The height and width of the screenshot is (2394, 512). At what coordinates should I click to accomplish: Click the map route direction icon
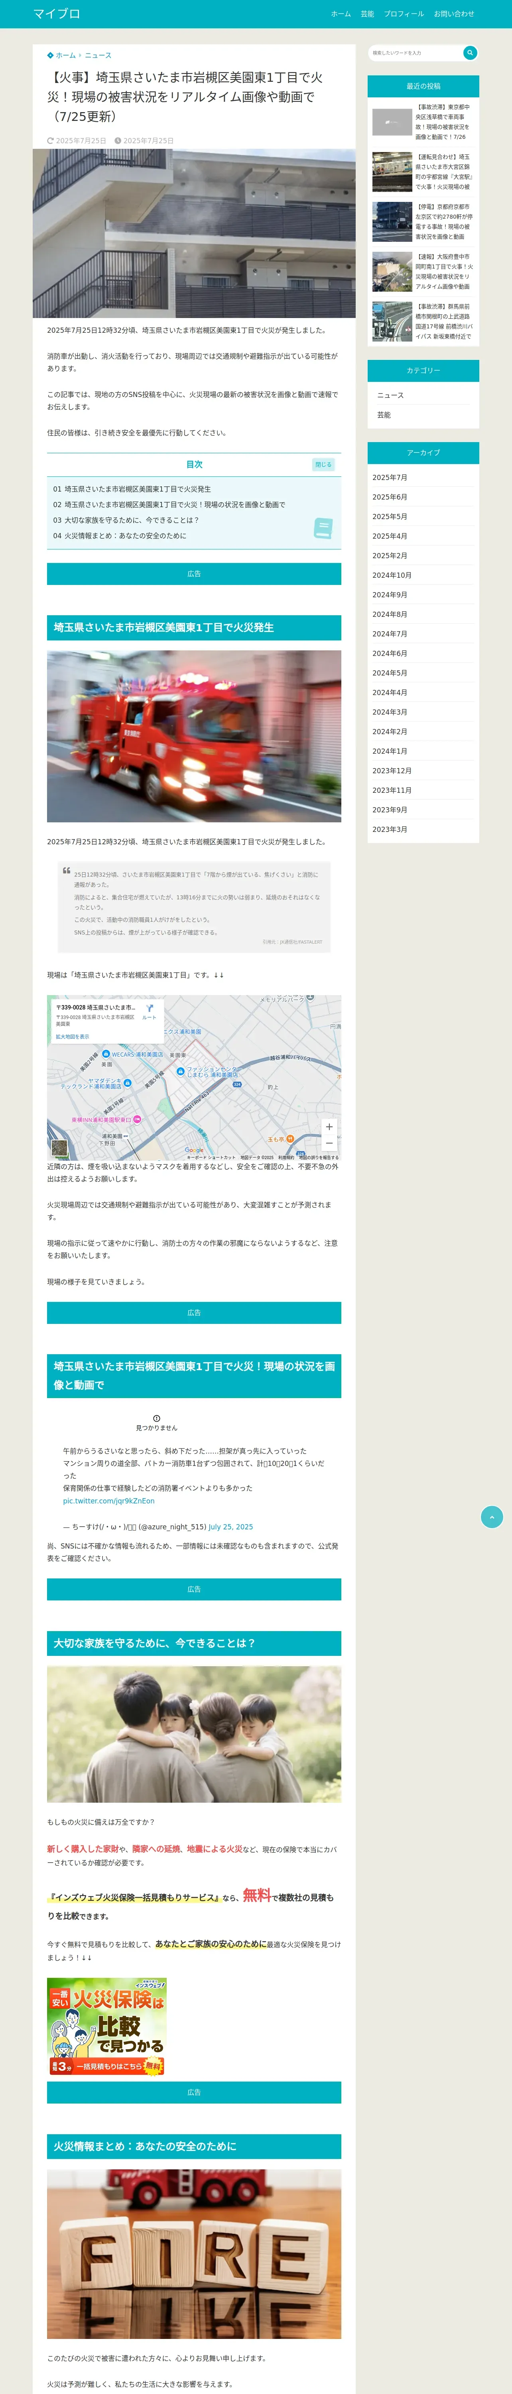150,1007
